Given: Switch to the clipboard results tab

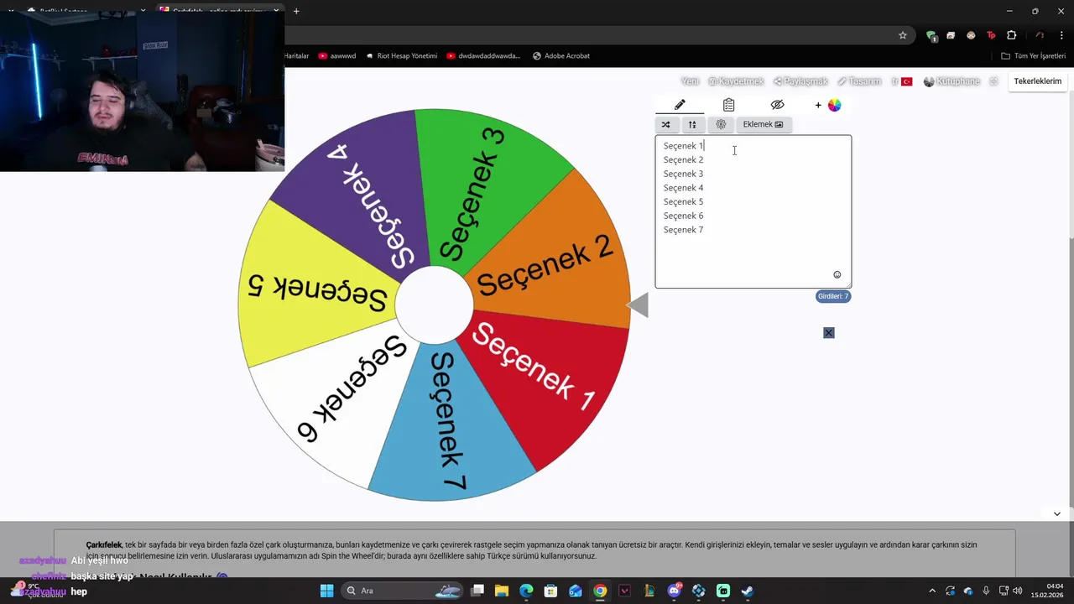Looking at the screenshot, I should [728, 105].
